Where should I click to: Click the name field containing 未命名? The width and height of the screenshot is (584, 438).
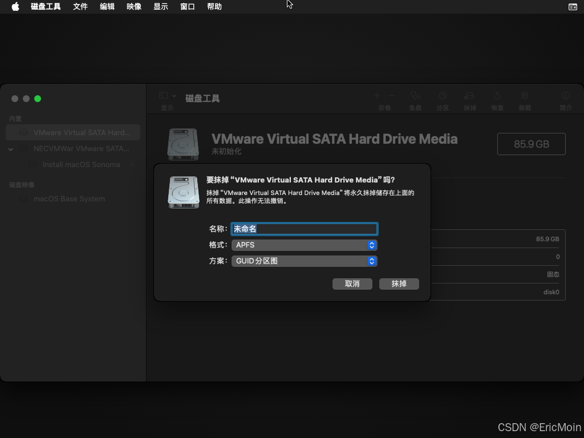[x=305, y=229]
